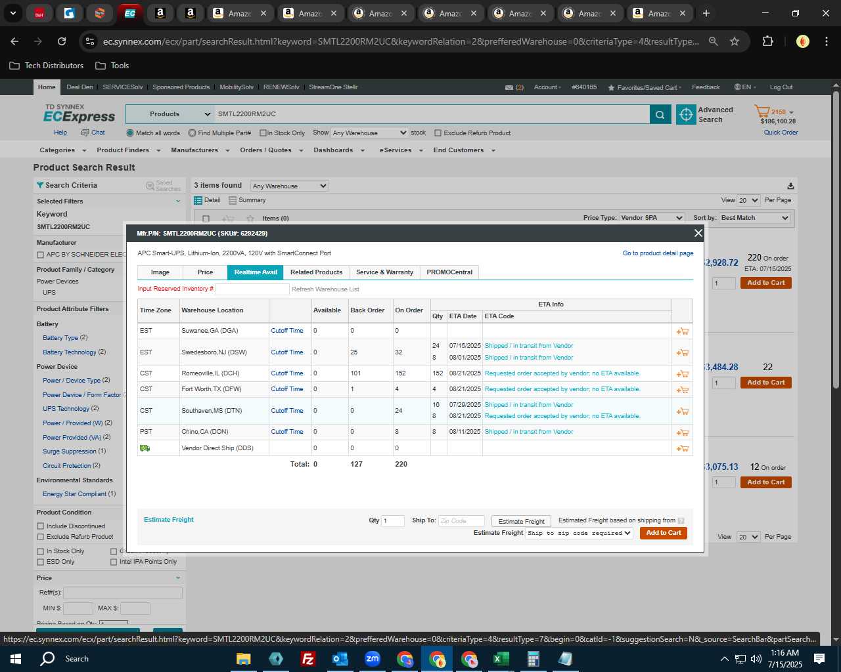The width and height of the screenshot is (841, 672).
Task: Open the messages envelope icon
Action: pos(509,87)
